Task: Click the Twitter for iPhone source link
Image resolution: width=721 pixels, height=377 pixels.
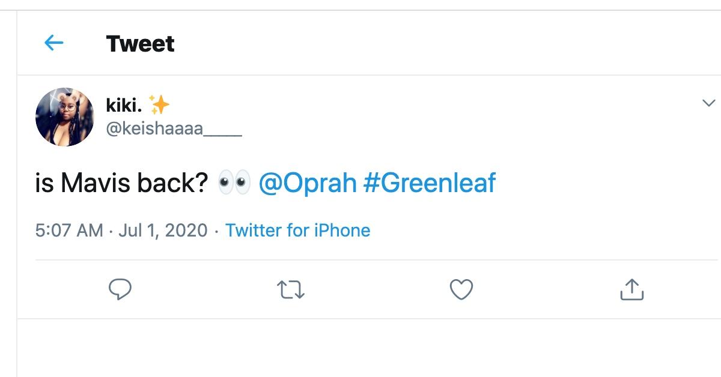Action: click(298, 230)
